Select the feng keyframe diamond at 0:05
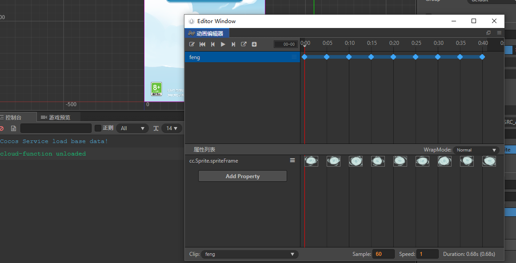516x263 pixels. click(327, 57)
